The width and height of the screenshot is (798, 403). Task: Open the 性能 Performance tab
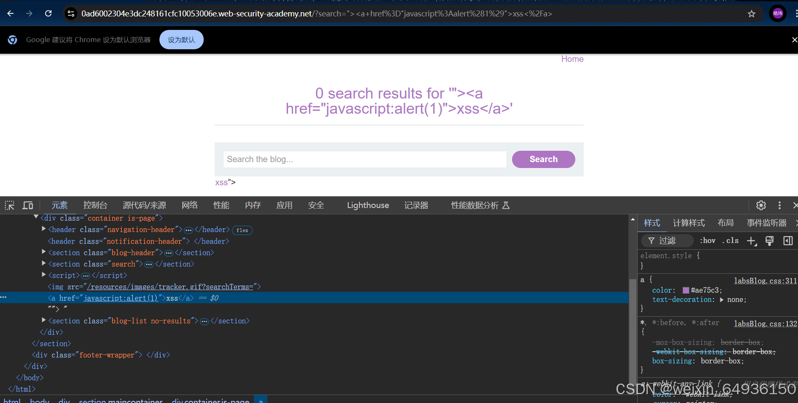click(221, 205)
